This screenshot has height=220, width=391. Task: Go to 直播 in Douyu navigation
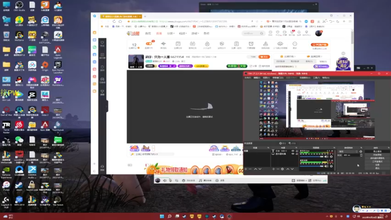[x=159, y=33]
